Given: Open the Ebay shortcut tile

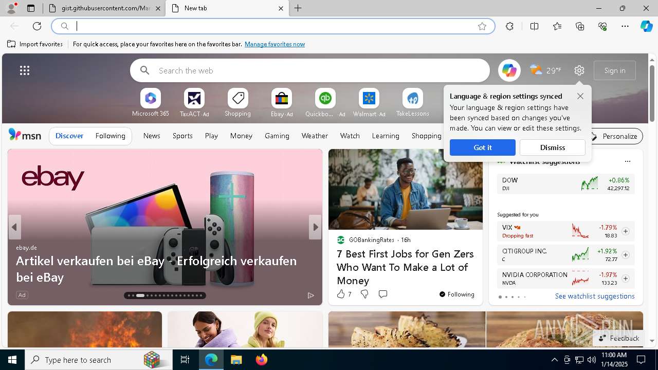Looking at the screenshot, I should pos(282,103).
